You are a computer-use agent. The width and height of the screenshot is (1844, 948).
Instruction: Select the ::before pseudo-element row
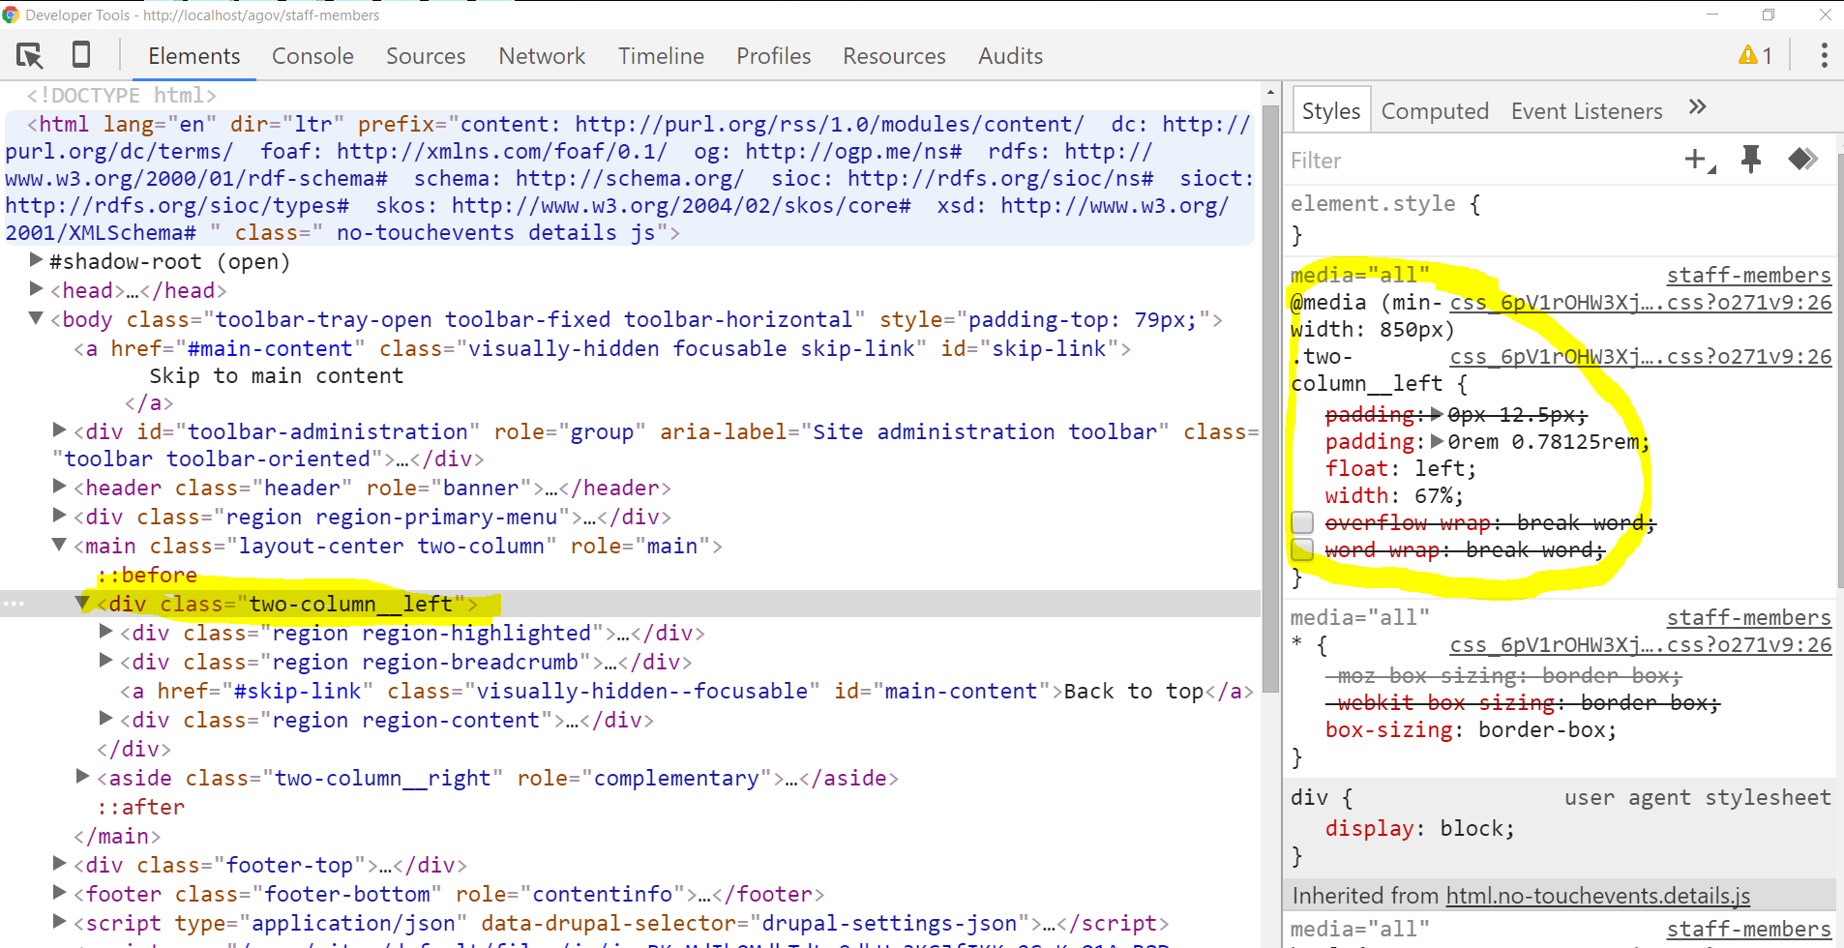[146, 575]
